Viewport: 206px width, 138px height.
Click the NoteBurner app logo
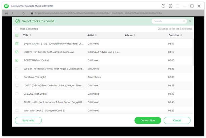pyautogui.click(x=6, y=6)
